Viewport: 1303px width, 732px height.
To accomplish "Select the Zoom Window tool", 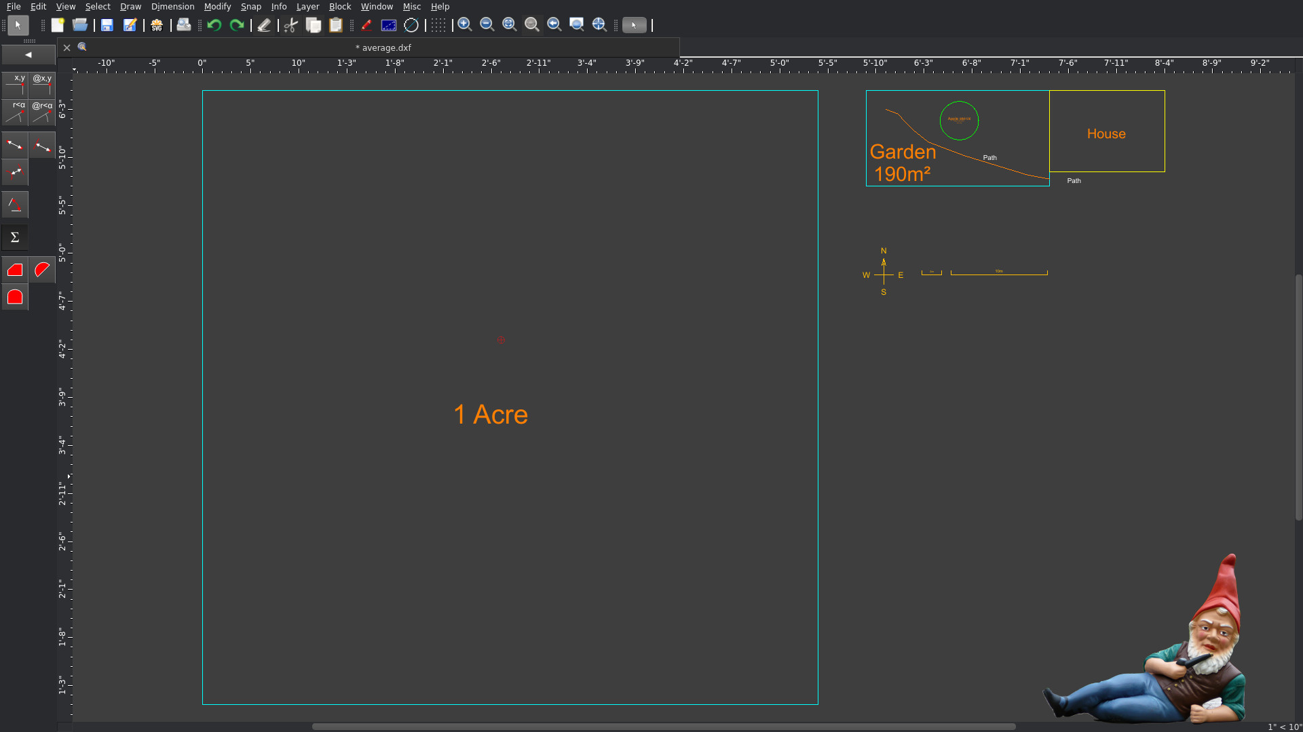I will (x=578, y=24).
